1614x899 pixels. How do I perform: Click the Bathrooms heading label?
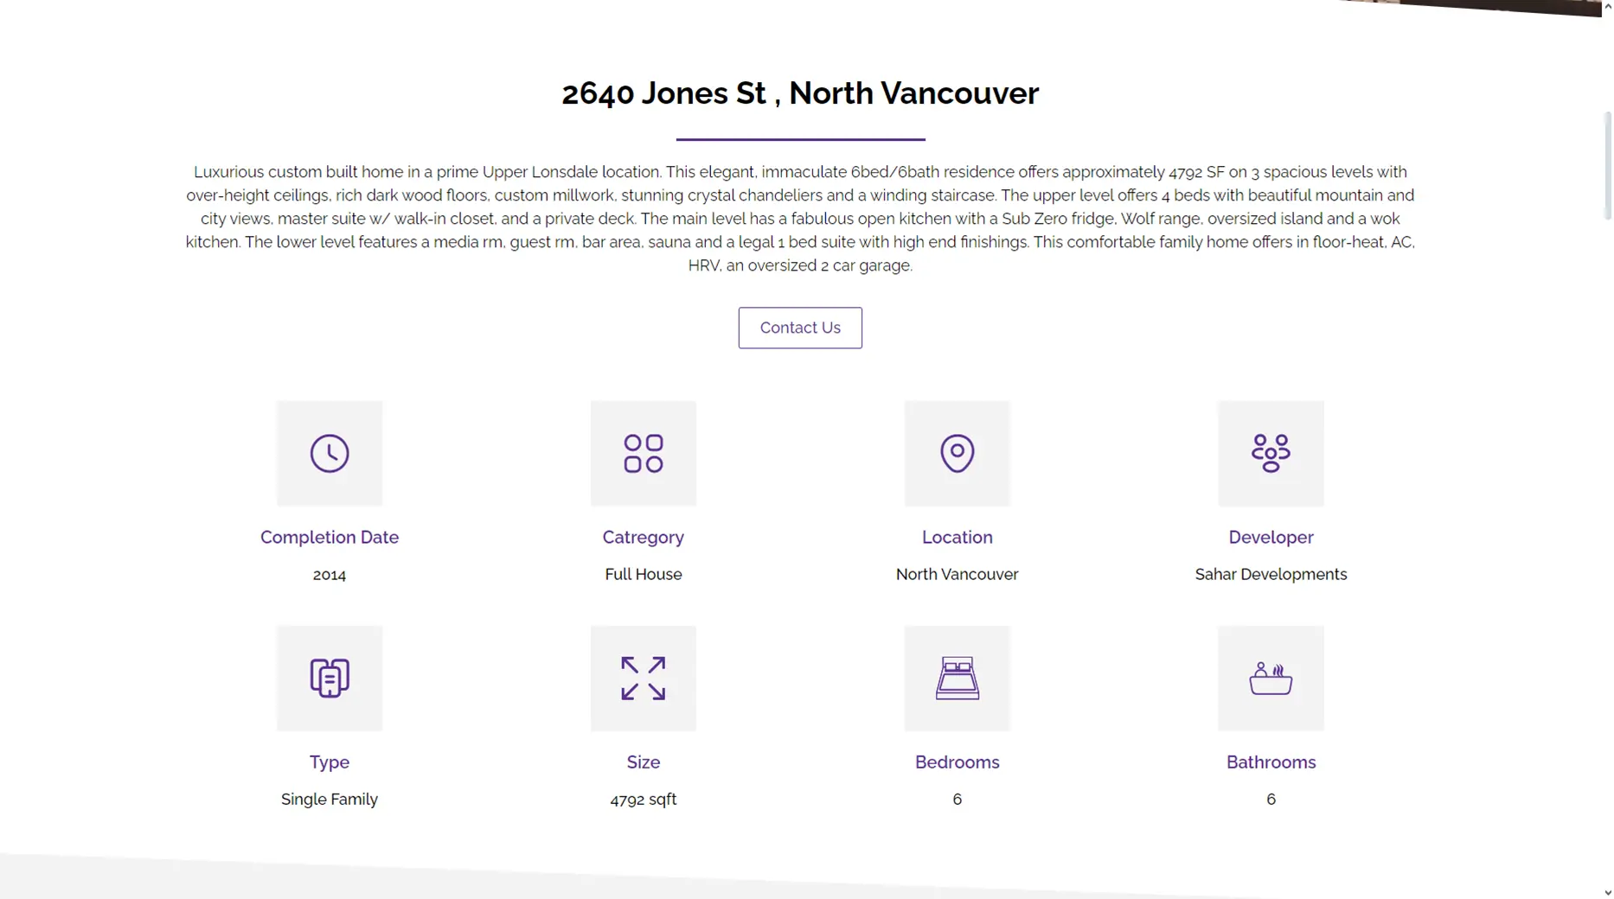pyautogui.click(x=1271, y=762)
